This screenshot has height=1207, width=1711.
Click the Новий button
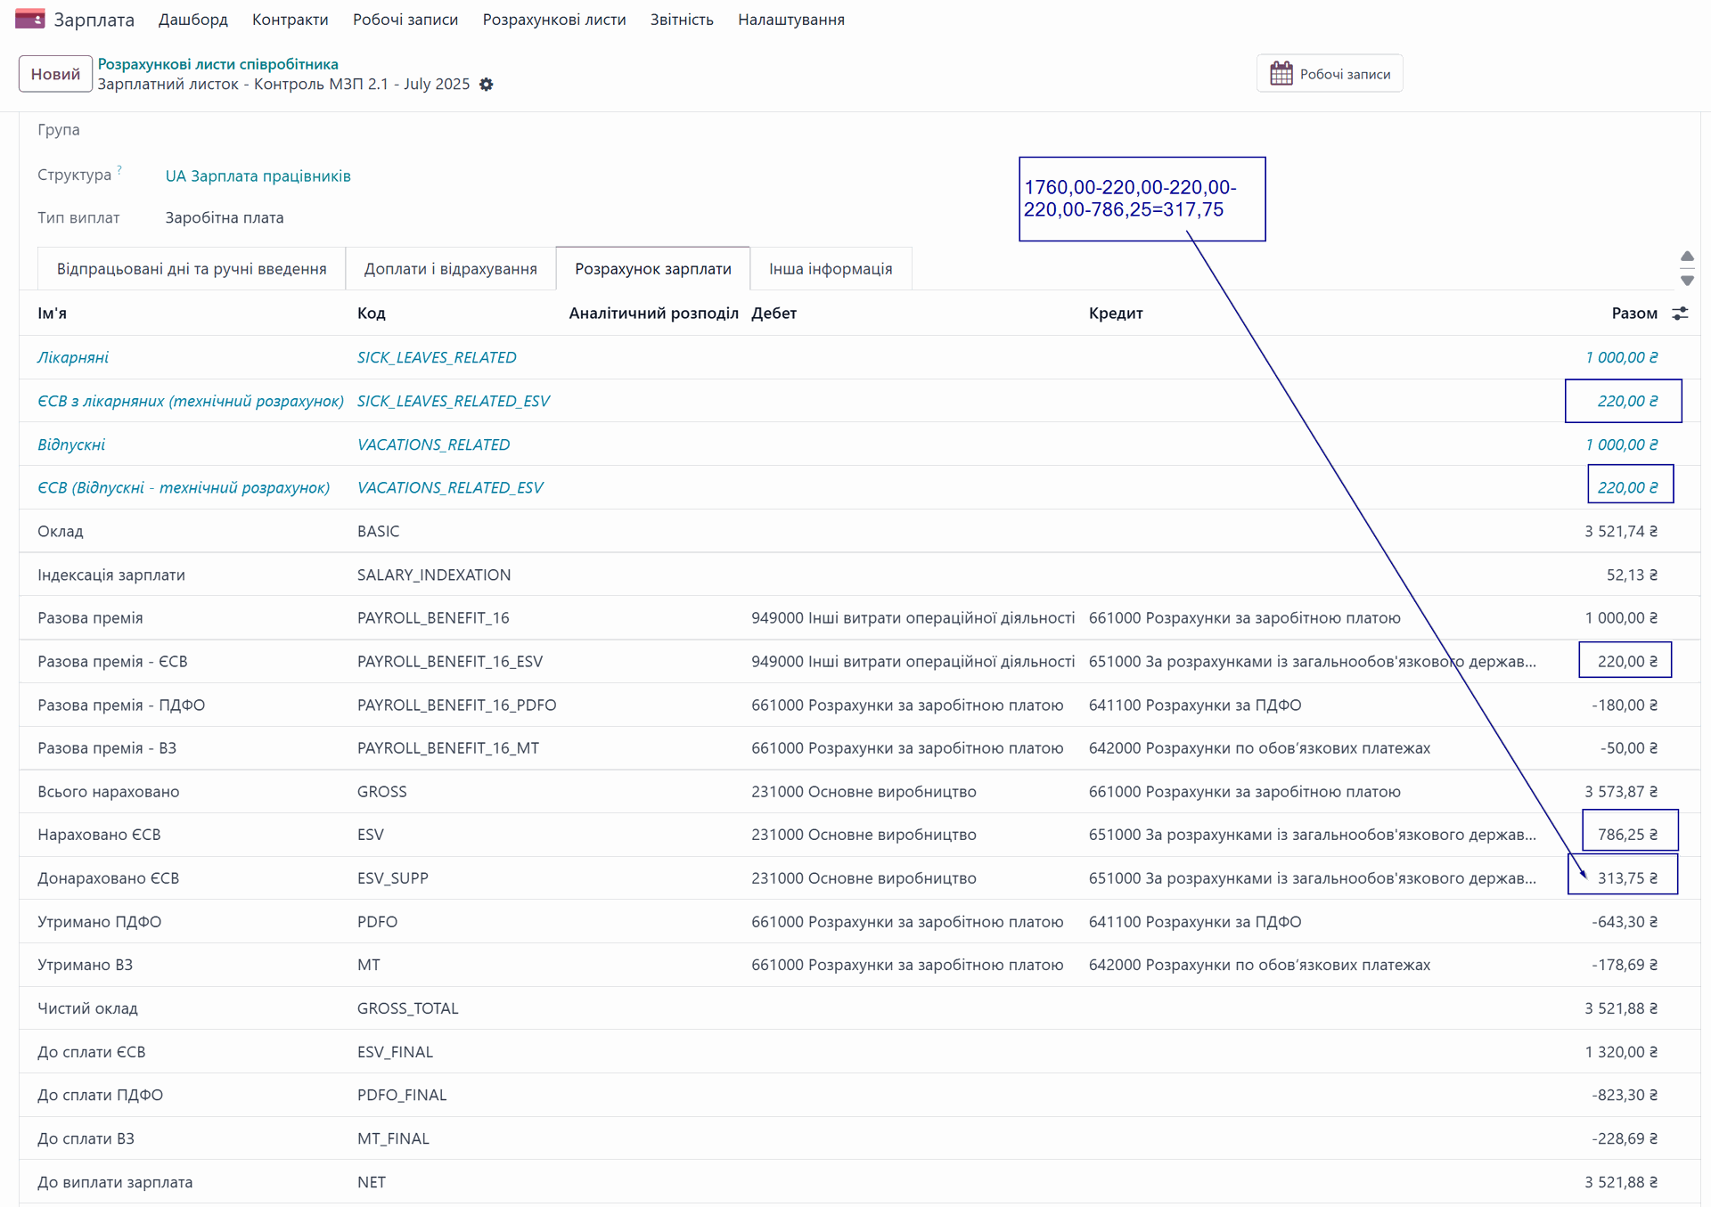point(55,74)
